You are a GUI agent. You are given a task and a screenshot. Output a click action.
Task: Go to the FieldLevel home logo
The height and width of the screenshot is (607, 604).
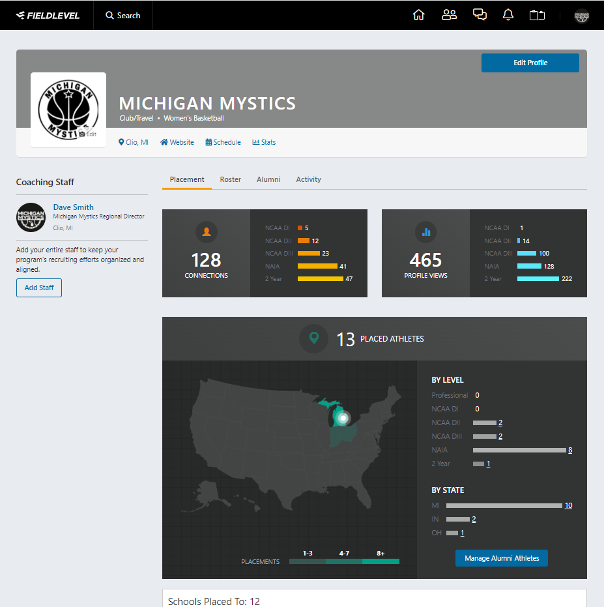[48, 16]
